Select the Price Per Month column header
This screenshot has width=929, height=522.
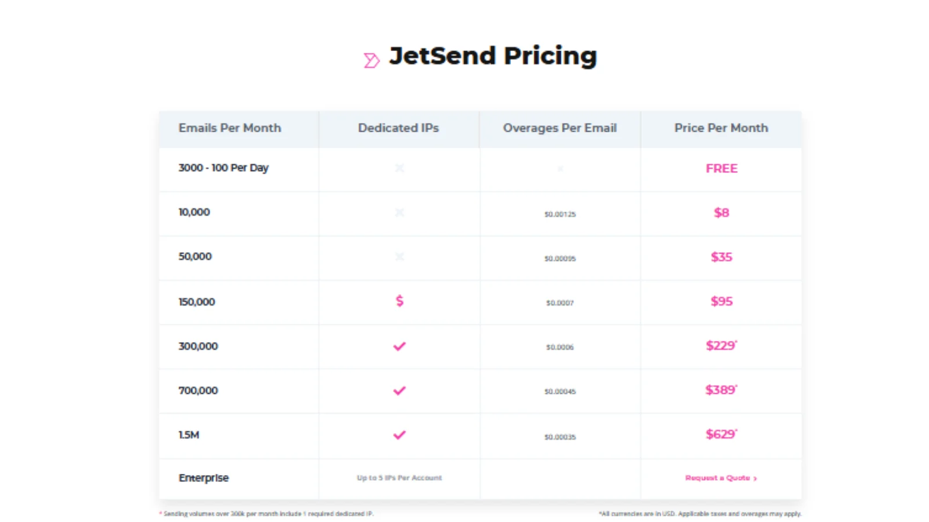(721, 128)
